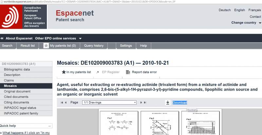Viewport: 262px width, 135px height.
Task: Select Original document in the sidebar
Action: pyautogui.click(x=26, y=92)
